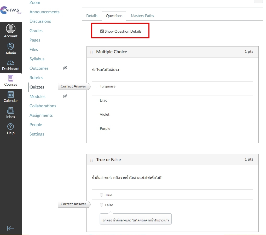Uncheck the Show Question Details checkbox

tap(102, 31)
